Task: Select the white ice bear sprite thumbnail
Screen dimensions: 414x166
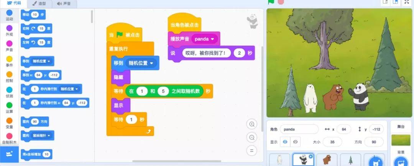Action: (x=279, y=159)
